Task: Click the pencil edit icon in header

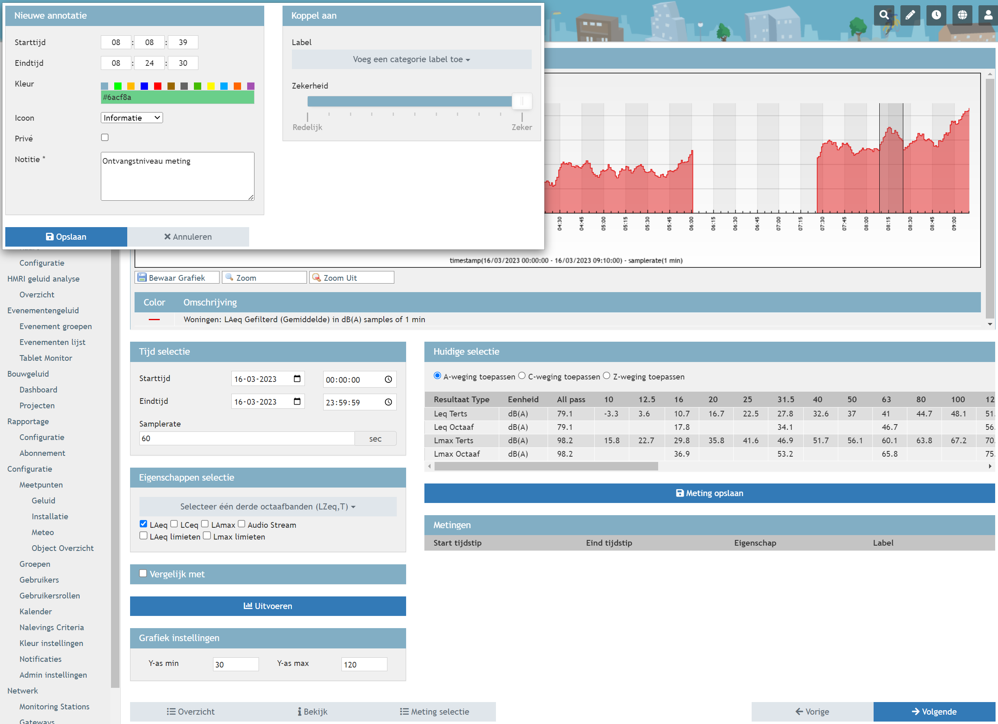Action: 910,15
